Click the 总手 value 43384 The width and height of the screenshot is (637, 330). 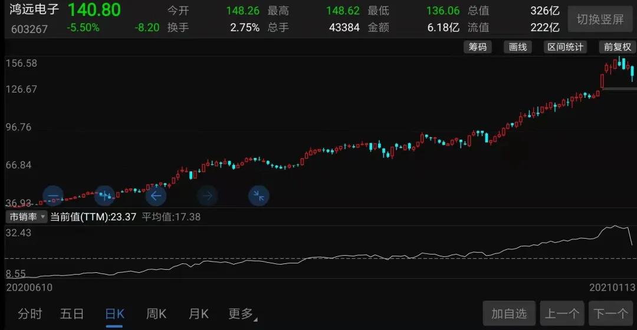[x=344, y=28]
